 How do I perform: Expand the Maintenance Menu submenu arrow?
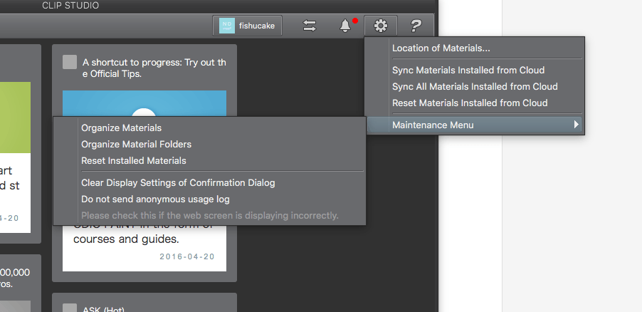click(576, 125)
